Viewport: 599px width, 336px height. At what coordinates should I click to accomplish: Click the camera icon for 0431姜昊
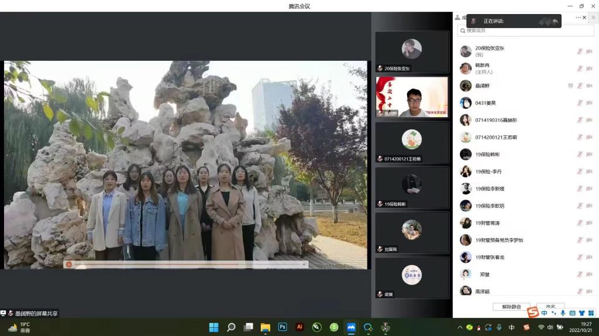(590, 103)
